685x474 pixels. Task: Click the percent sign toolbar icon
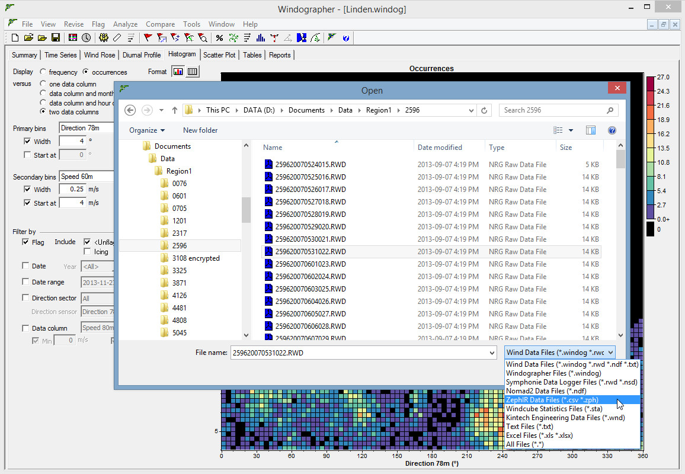click(x=219, y=38)
